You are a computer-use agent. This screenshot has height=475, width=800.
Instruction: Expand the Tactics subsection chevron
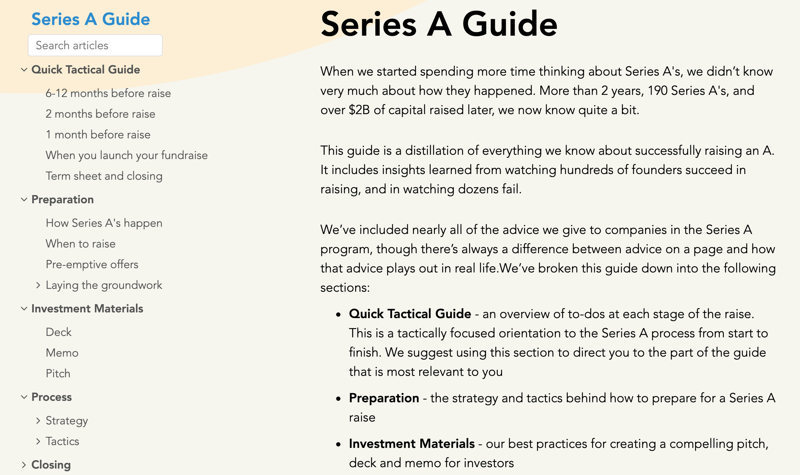(38, 441)
